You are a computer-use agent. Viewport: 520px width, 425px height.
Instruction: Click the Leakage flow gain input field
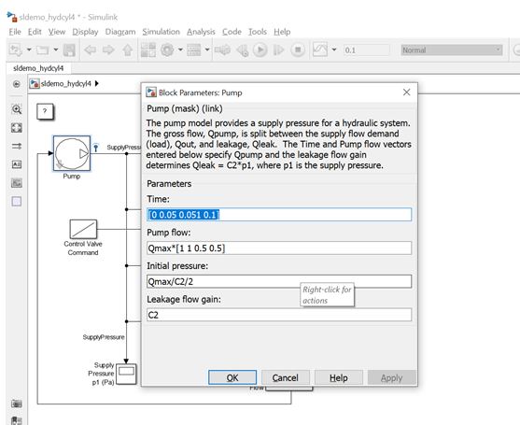click(279, 315)
